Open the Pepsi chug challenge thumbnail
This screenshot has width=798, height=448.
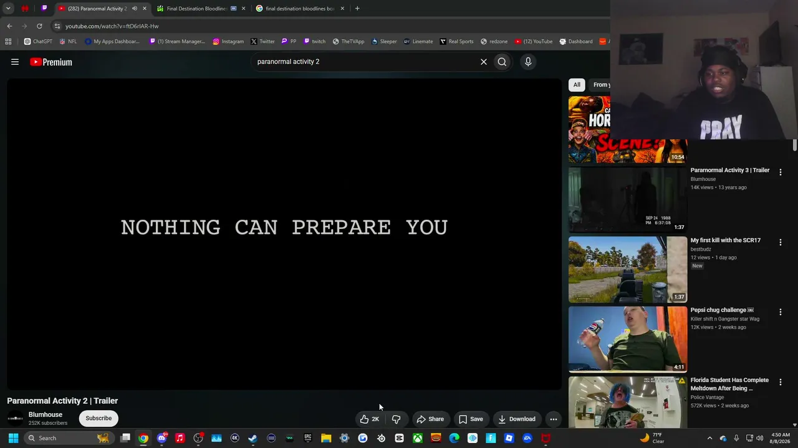[628, 339]
